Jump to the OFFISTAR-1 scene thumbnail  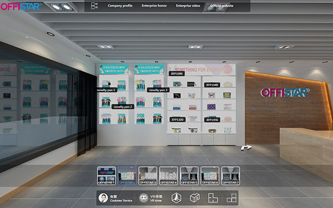pyautogui.click(x=107, y=176)
